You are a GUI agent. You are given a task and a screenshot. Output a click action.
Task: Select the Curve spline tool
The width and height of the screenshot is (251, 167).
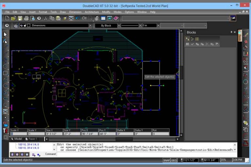5,92
